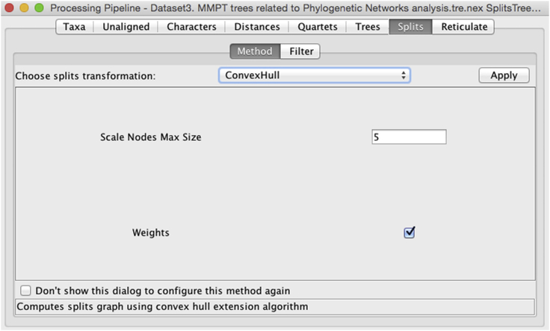Click the dropdown arrows beside ConvexHull
The width and height of the screenshot is (550, 331).
pyautogui.click(x=404, y=75)
